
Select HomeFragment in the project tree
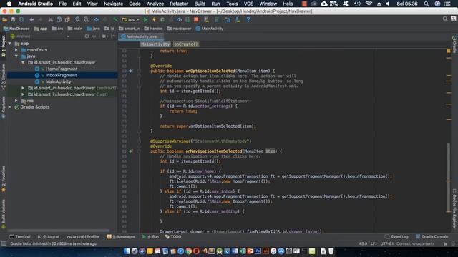point(62,69)
